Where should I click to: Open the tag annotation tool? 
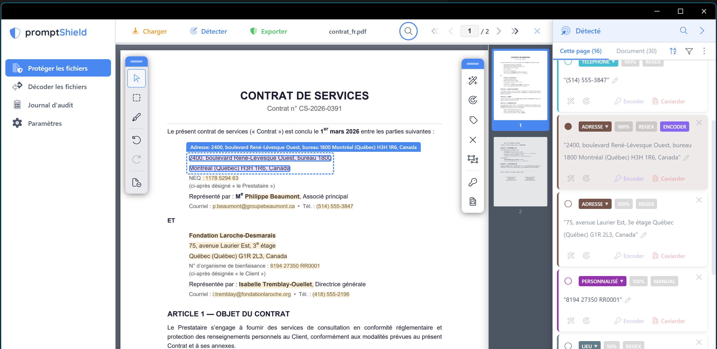(x=473, y=120)
